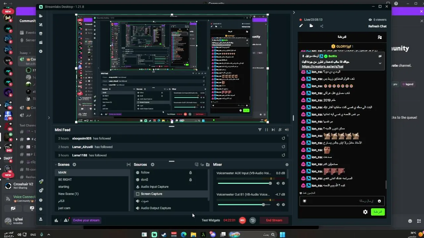This screenshot has height=238, width=424.
Task: Select the Audio Input Capture source
Action: (x=171, y=187)
